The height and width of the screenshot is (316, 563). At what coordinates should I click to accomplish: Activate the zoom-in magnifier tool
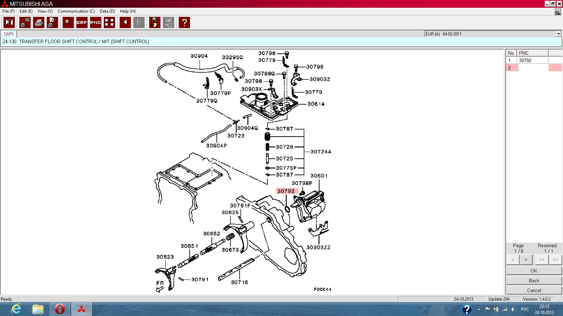pyautogui.click(x=68, y=22)
